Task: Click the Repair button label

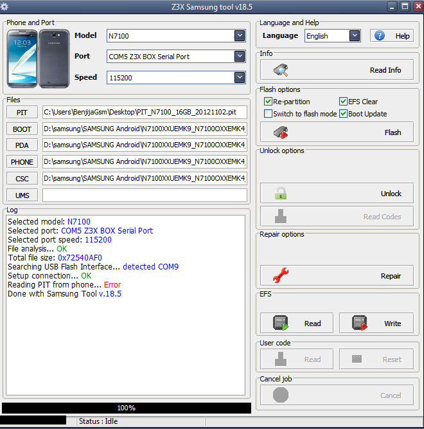Action: pos(391,276)
